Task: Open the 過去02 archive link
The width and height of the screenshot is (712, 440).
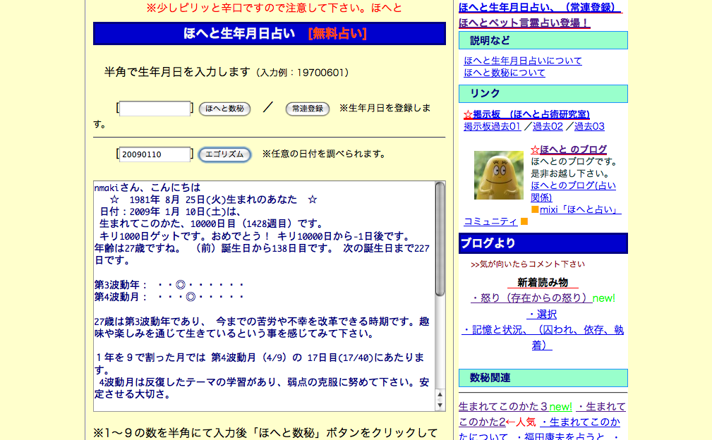Action: point(548,126)
